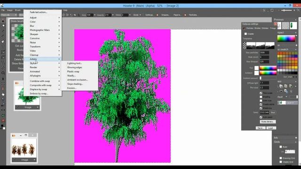Click the Particles button in top toolbar
Viewport: 301px width, 169px height.
pos(193,15)
